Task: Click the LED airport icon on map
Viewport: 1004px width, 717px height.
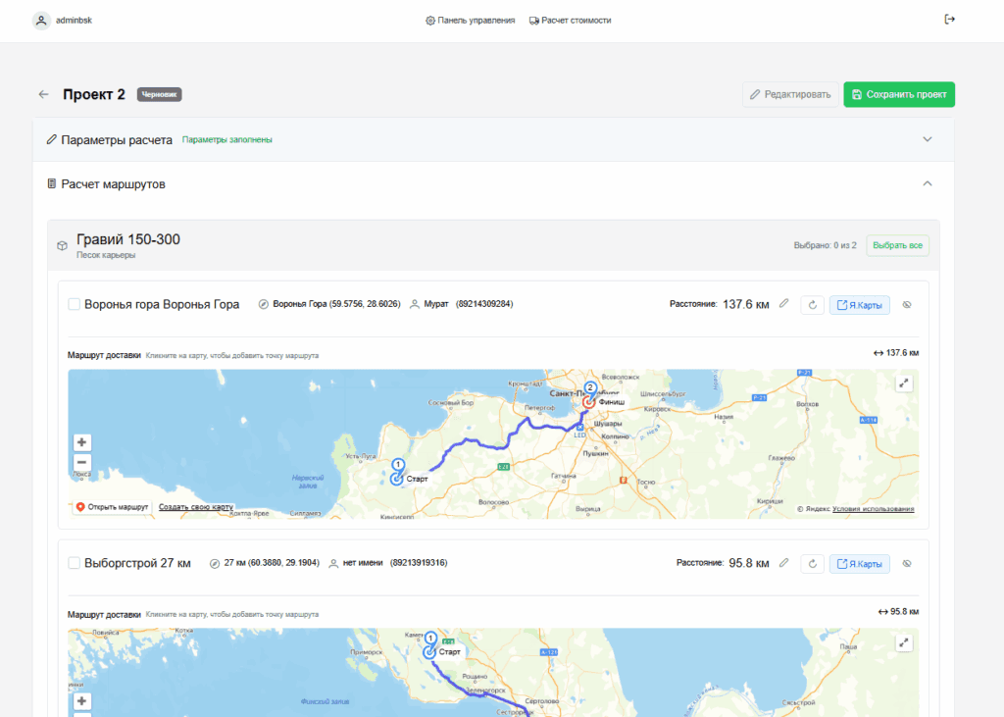Action: coord(579,428)
